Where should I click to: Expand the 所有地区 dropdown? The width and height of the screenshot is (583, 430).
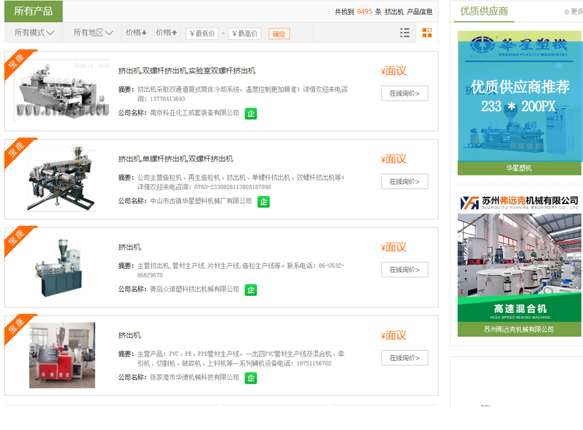coord(93,33)
